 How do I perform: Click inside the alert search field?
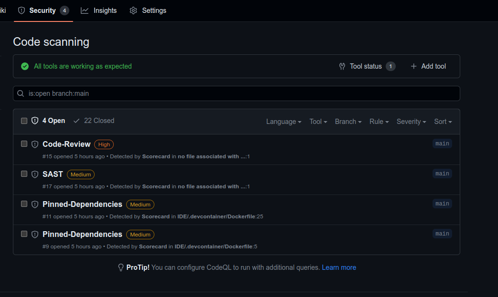coord(191,93)
